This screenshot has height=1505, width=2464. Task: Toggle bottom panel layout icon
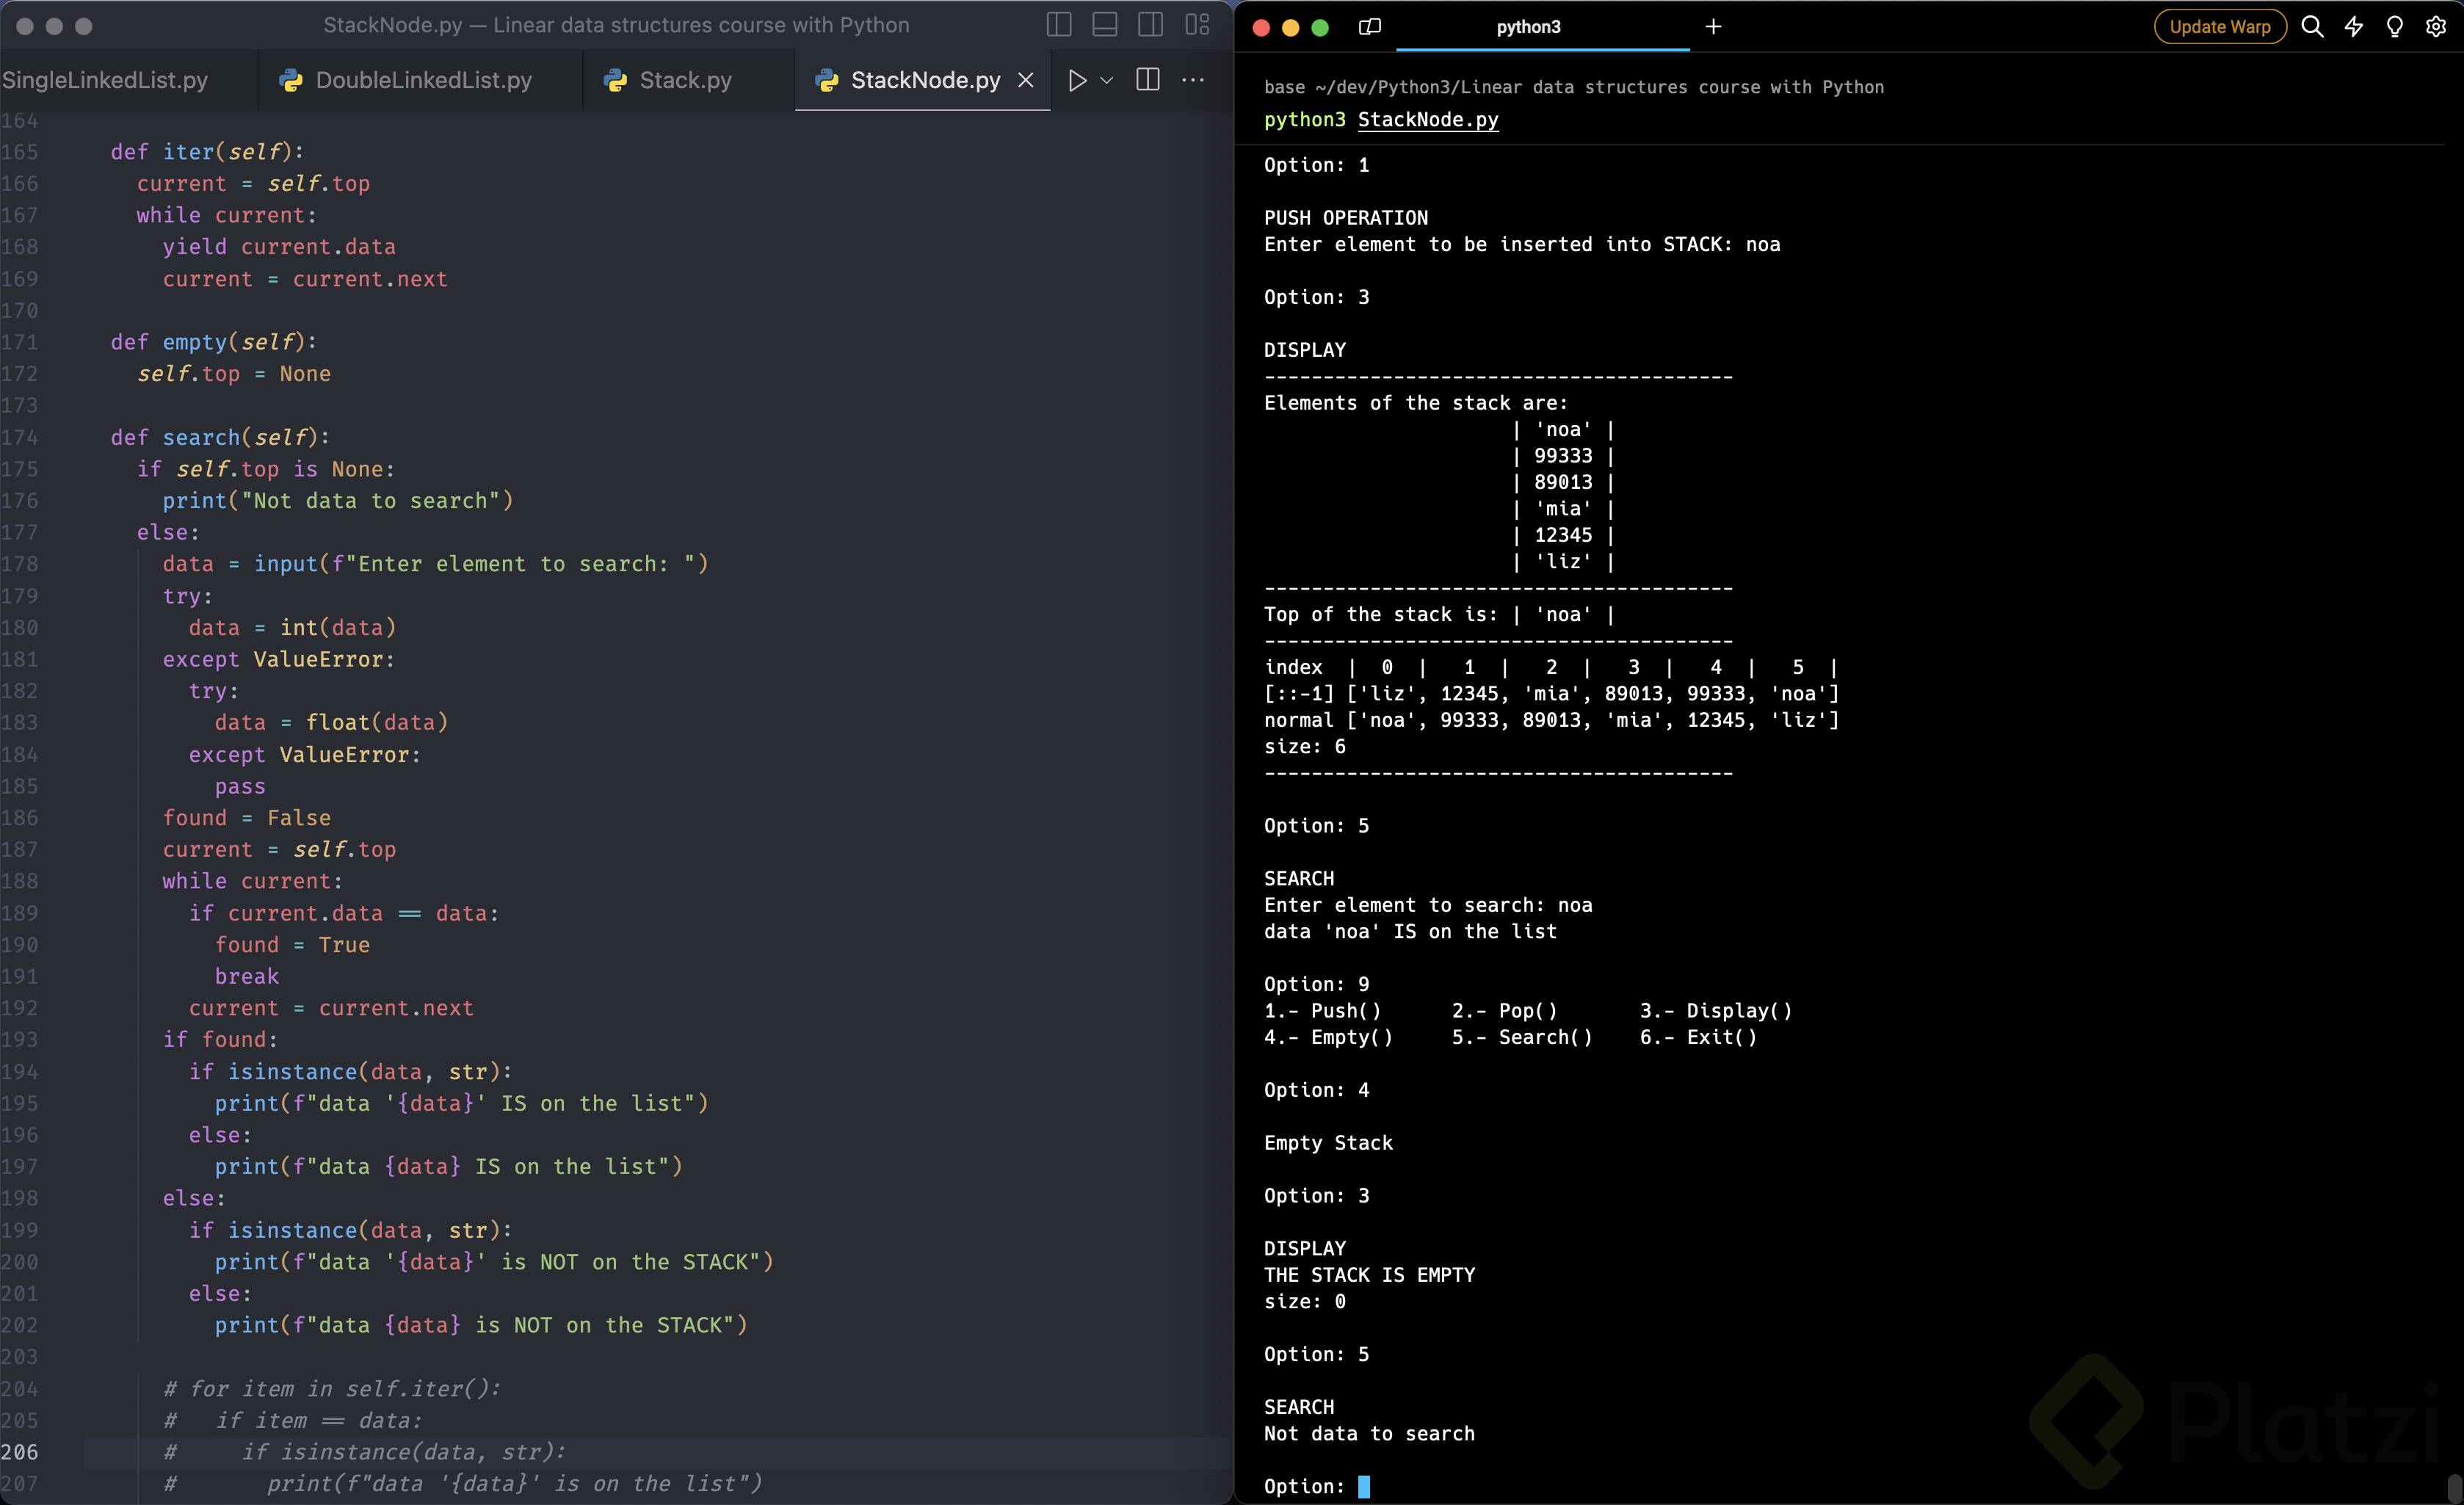(1105, 25)
